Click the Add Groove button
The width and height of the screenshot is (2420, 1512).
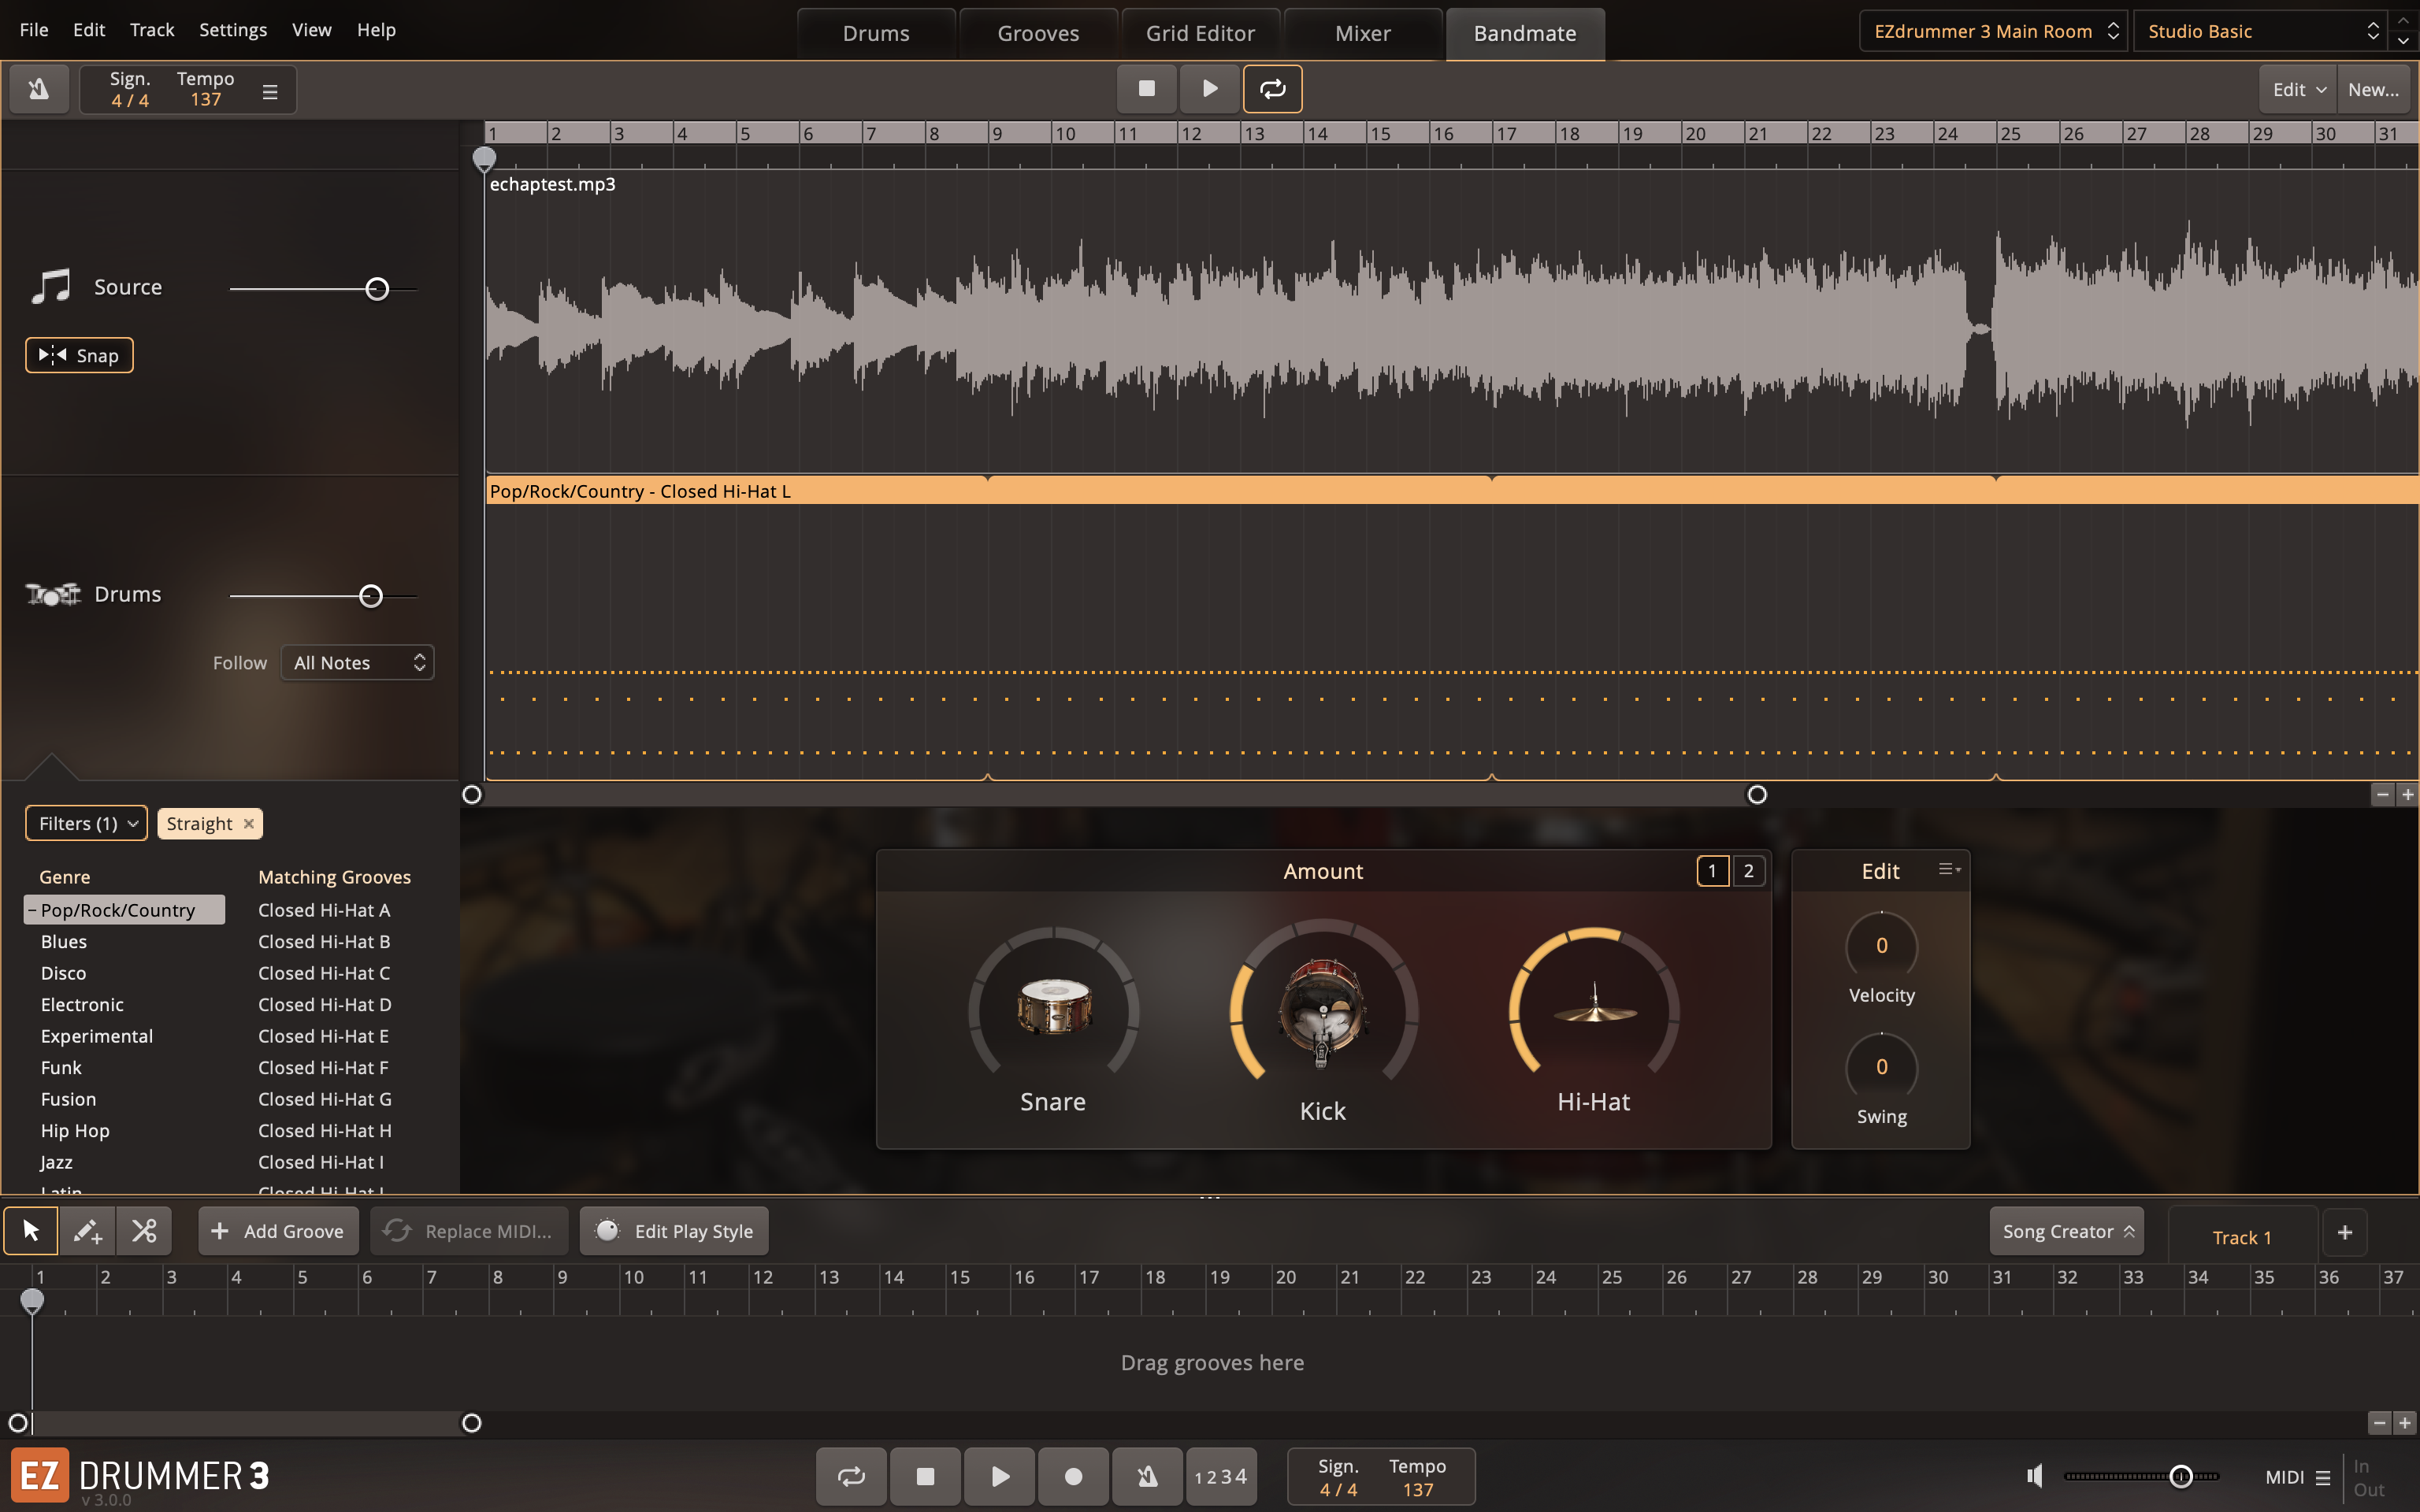pyautogui.click(x=278, y=1231)
